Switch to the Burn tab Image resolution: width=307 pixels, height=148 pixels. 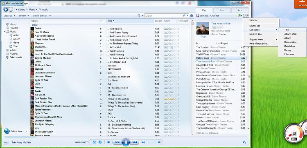(x=222, y=10)
